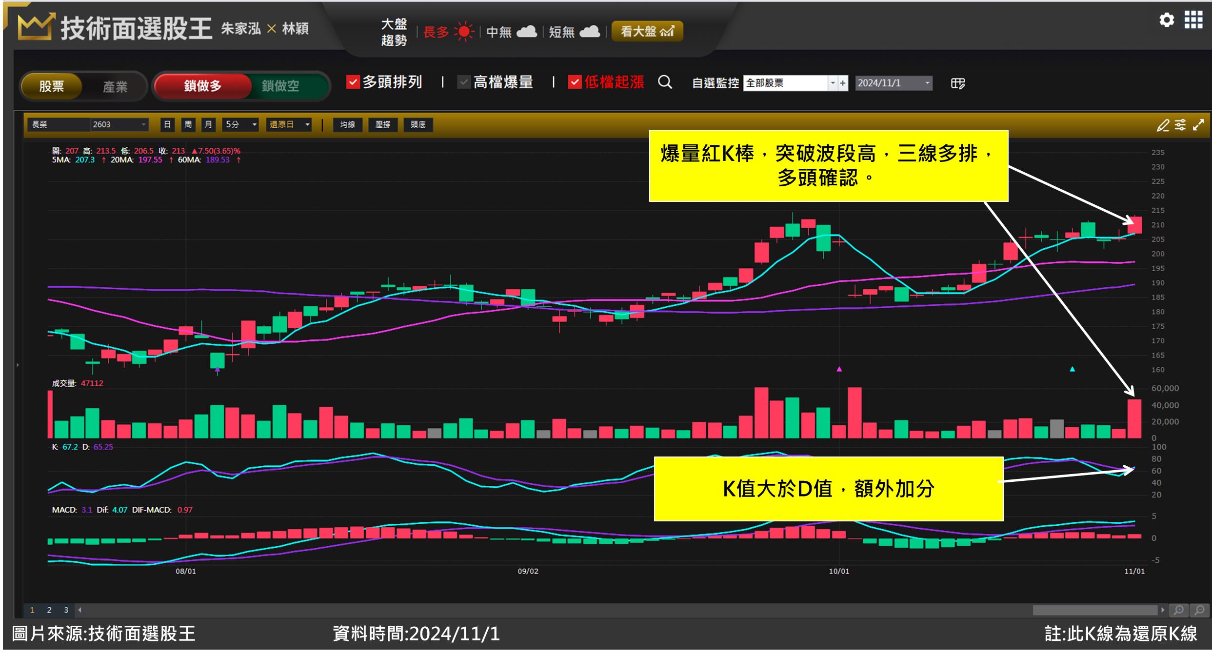
Task: Open the 5分 interval dropdown
Action: tap(239, 125)
